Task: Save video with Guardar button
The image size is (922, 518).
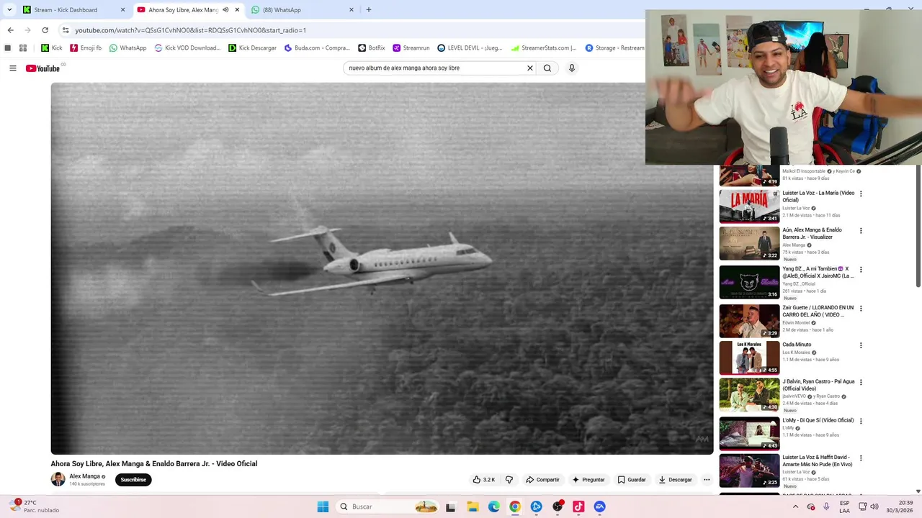Action: 632,480
